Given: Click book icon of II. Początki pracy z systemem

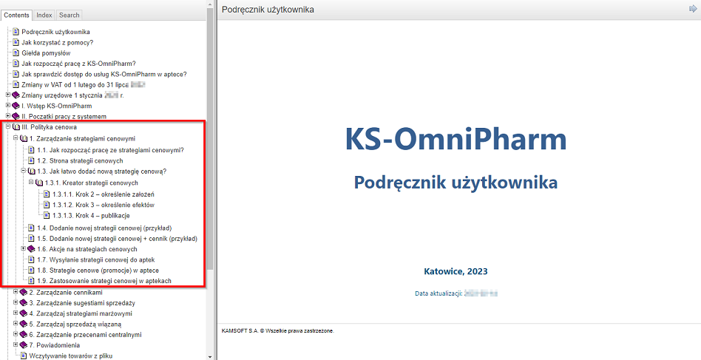Looking at the screenshot, I should point(16,116).
